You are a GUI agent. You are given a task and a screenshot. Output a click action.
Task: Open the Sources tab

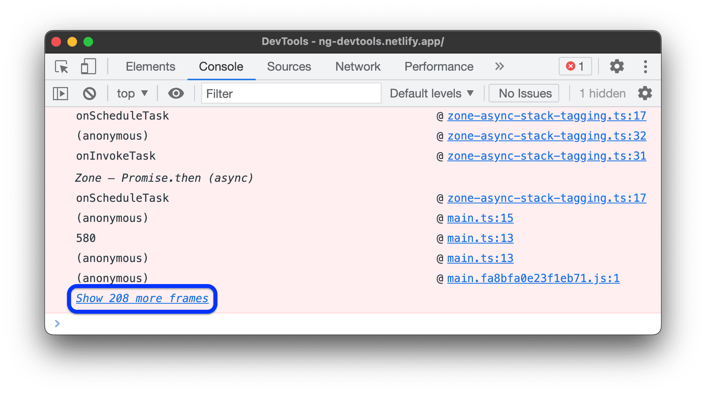[289, 67]
